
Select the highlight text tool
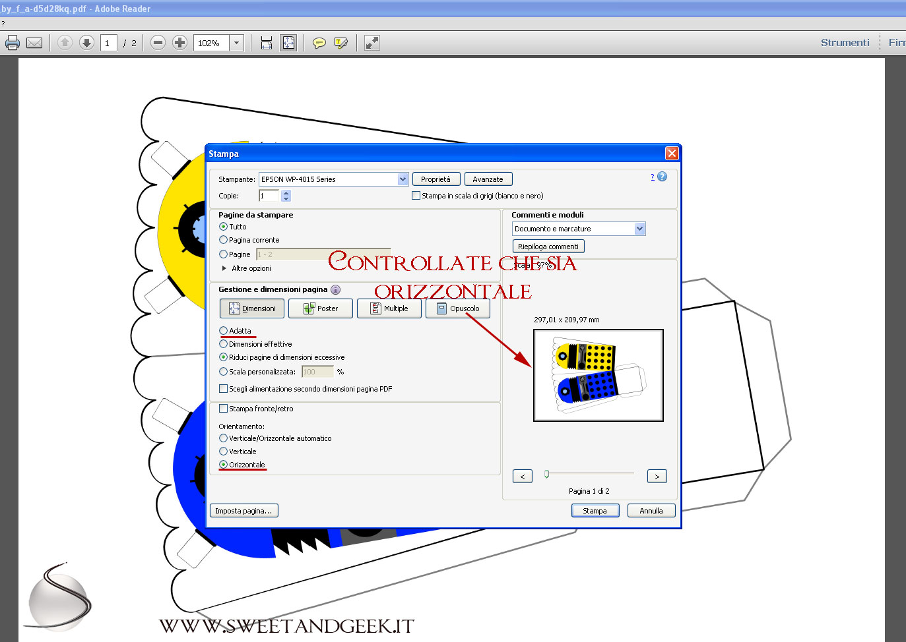pyautogui.click(x=341, y=43)
